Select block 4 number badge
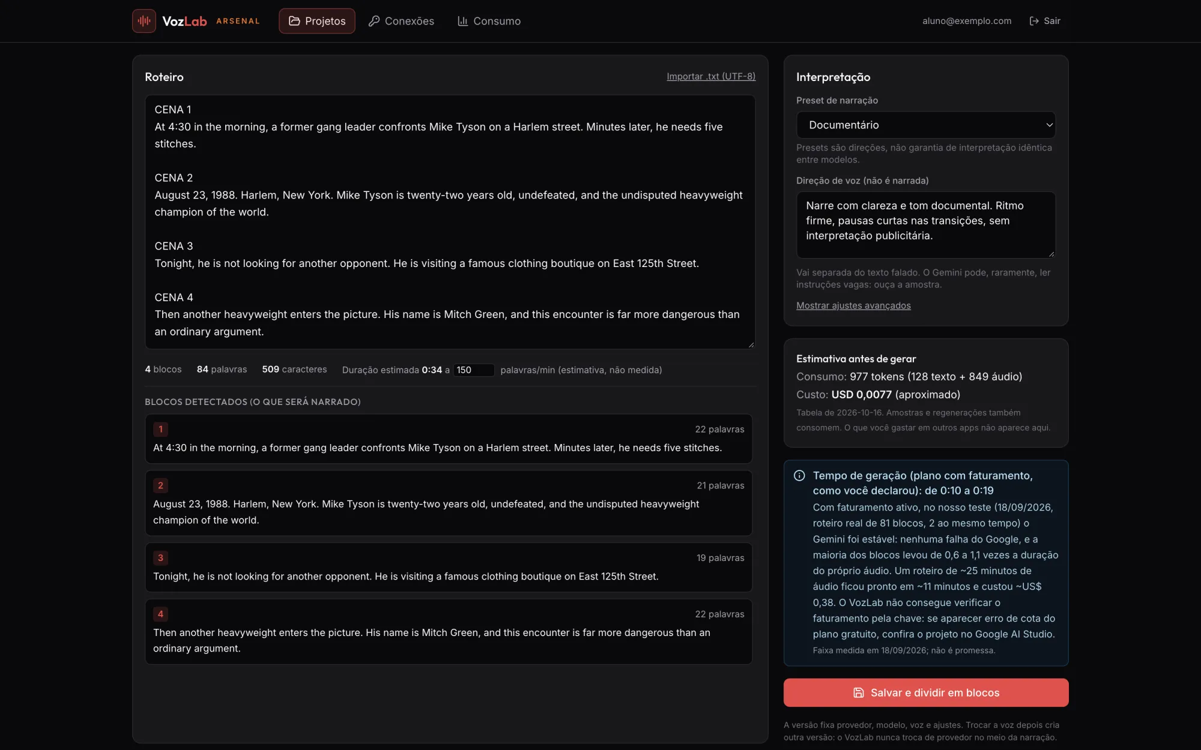This screenshot has height=750, width=1201. [x=160, y=614]
